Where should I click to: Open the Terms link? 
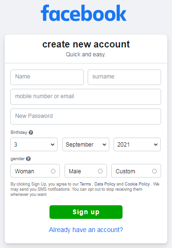click(85, 184)
